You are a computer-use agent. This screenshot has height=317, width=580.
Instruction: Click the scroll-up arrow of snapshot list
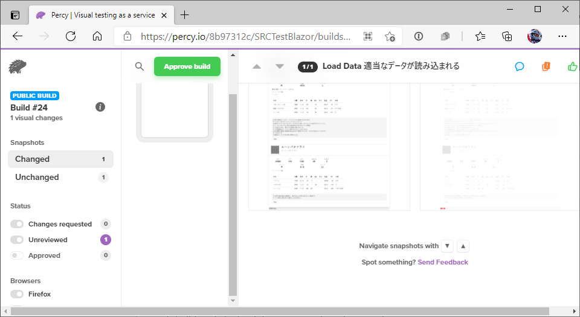[x=233, y=55]
